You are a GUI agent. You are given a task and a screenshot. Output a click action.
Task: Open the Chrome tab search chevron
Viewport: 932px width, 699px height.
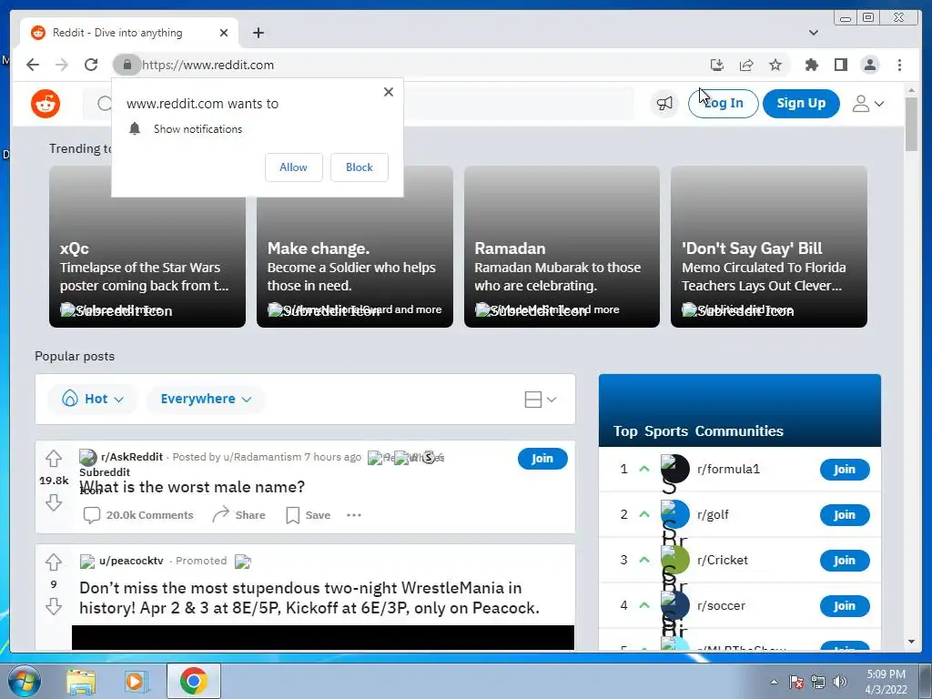[813, 33]
